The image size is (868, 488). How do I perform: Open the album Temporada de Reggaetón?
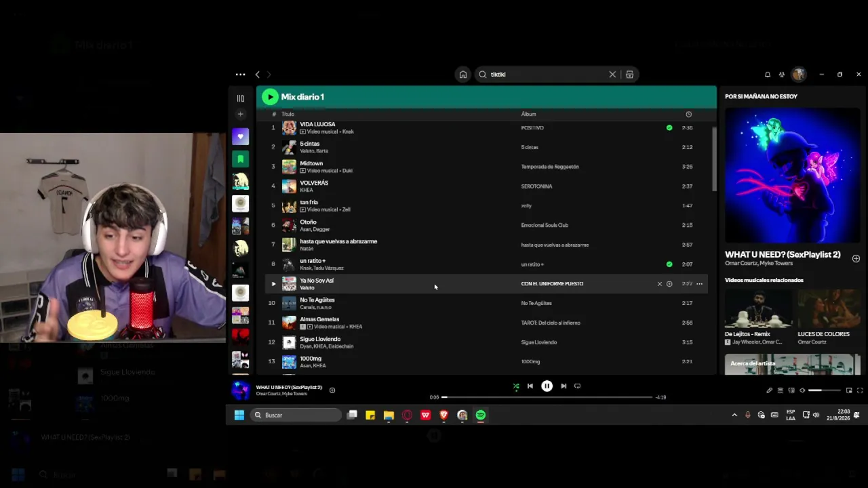pyautogui.click(x=550, y=167)
